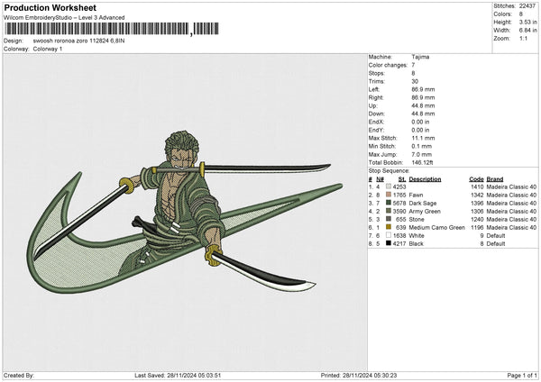Image resolution: width=541 pixels, height=382 pixels.
Task: Click thread code 1410 in first row
Action: pyautogui.click(x=477, y=186)
